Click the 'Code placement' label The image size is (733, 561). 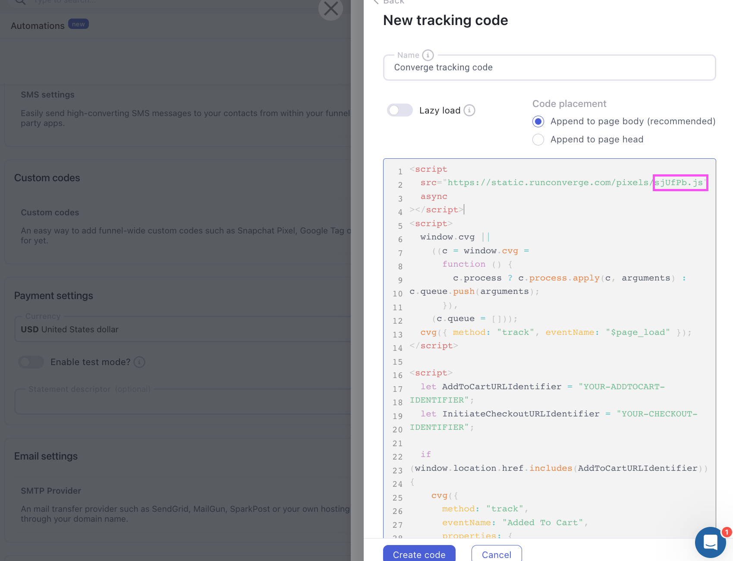tap(569, 104)
